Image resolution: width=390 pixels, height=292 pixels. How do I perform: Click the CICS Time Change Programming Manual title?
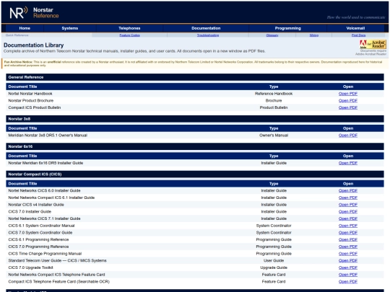45,254
